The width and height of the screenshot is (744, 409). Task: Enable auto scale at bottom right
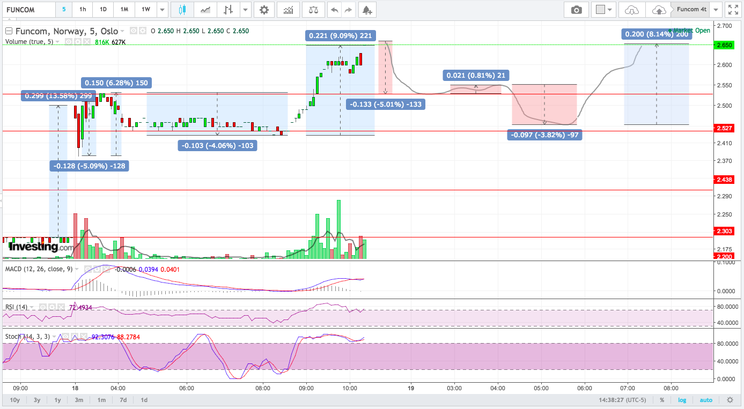(706, 400)
